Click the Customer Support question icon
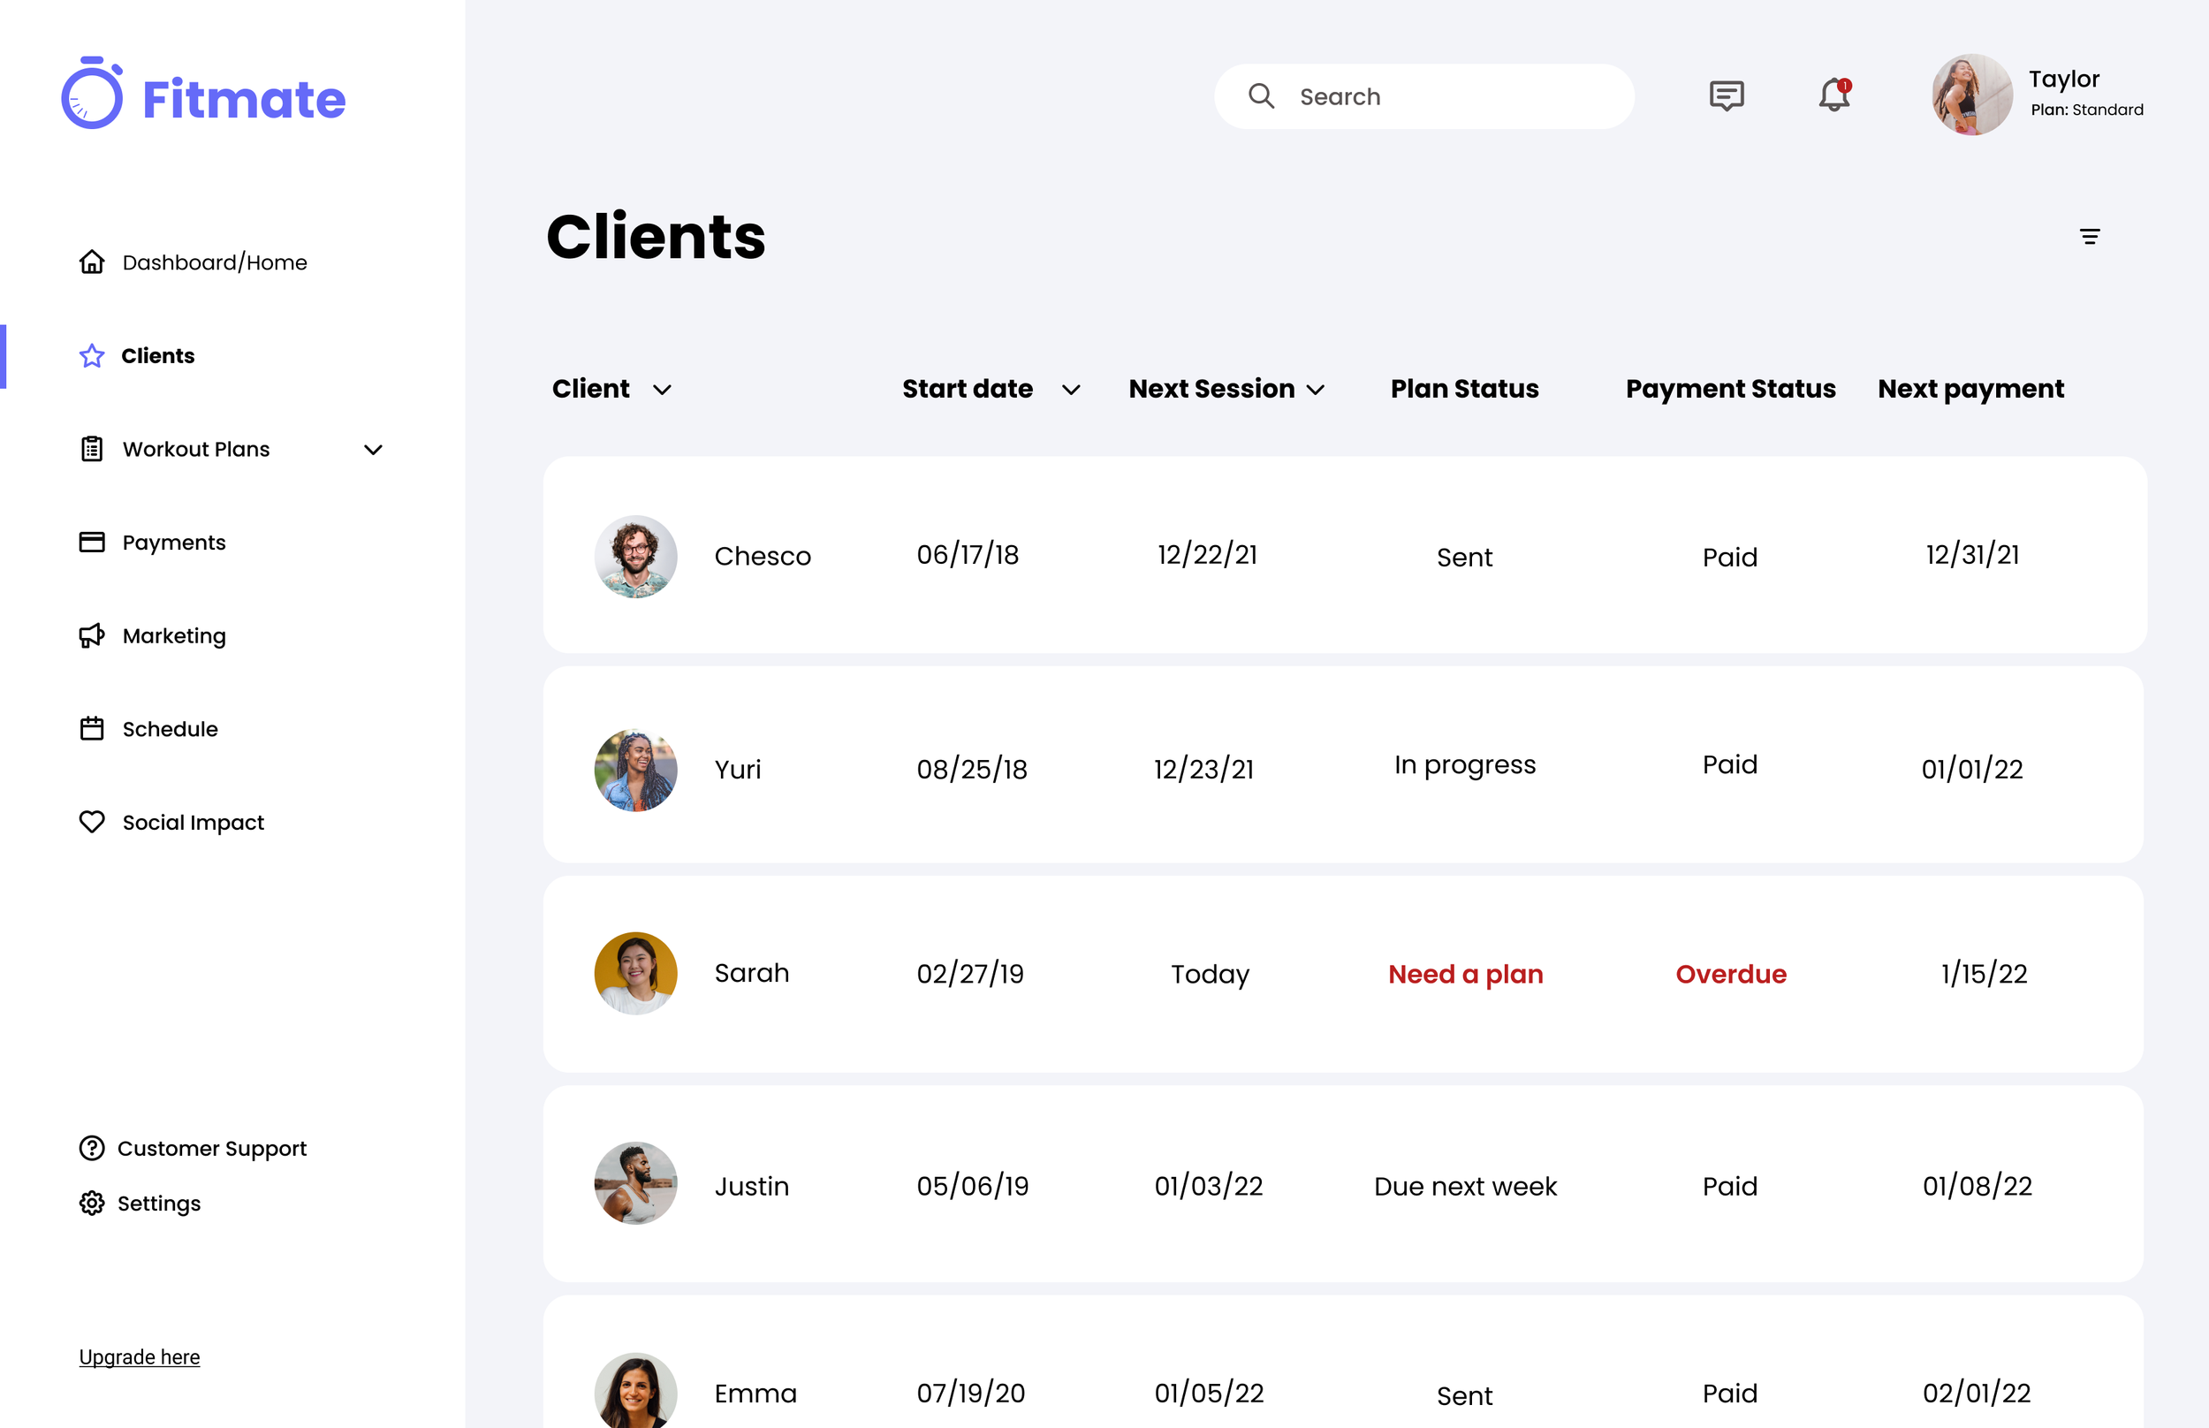2209x1428 pixels. pyautogui.click(x=92, y=1148)
